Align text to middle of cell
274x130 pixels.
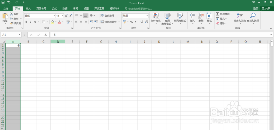tap(81, 16)
